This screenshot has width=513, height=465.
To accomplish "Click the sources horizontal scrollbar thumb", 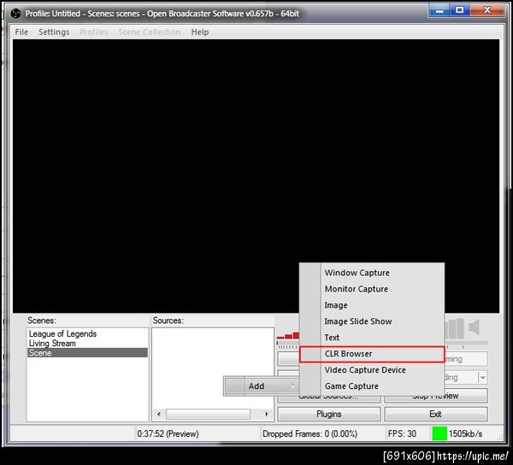I will [x=208, y=415].
